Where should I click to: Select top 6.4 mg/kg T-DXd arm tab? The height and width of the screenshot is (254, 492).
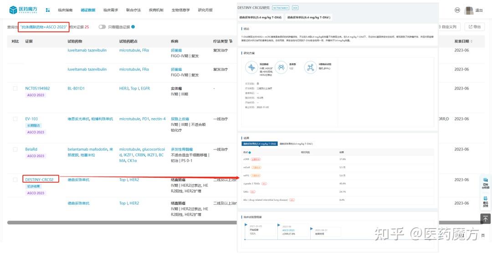pyautogui.click(x=308, y=18)
